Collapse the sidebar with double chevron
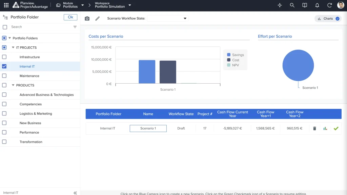This screenshot has width=347, height=195. 75,193
